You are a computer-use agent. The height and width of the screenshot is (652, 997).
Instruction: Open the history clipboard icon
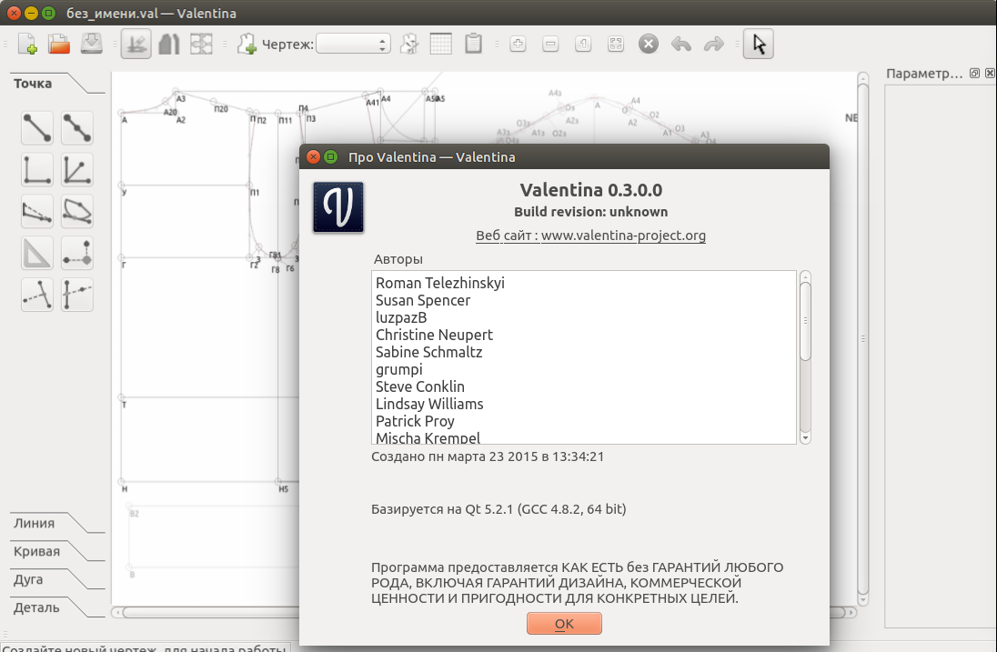[474, 44]
